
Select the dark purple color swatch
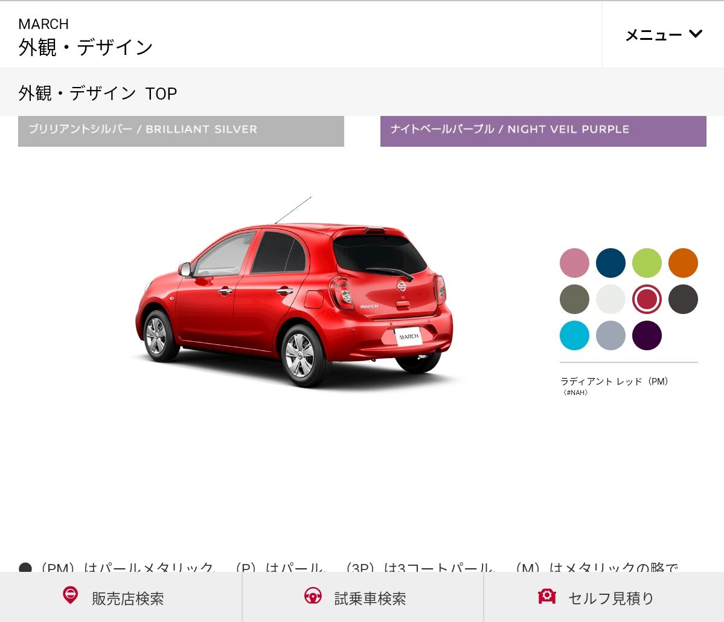tap(647, 335)
